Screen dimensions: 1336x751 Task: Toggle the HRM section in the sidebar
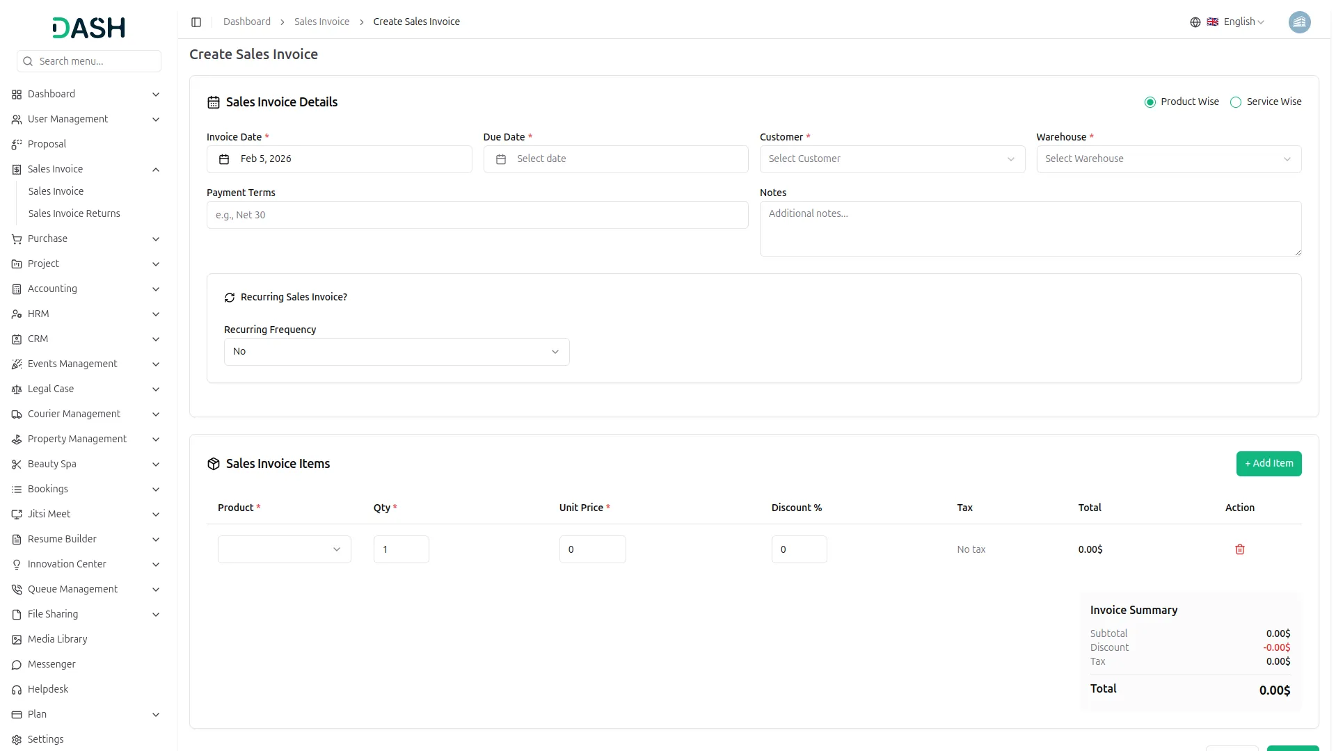tap(86, 314)
